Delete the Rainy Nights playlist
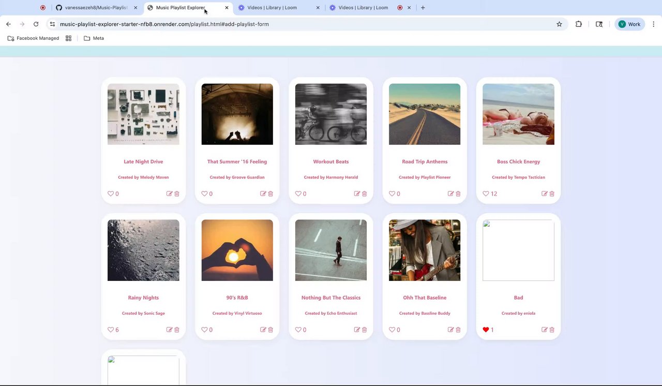Image resolution: width=662 pixels, height=386 pixels. [x=177, y=330]
